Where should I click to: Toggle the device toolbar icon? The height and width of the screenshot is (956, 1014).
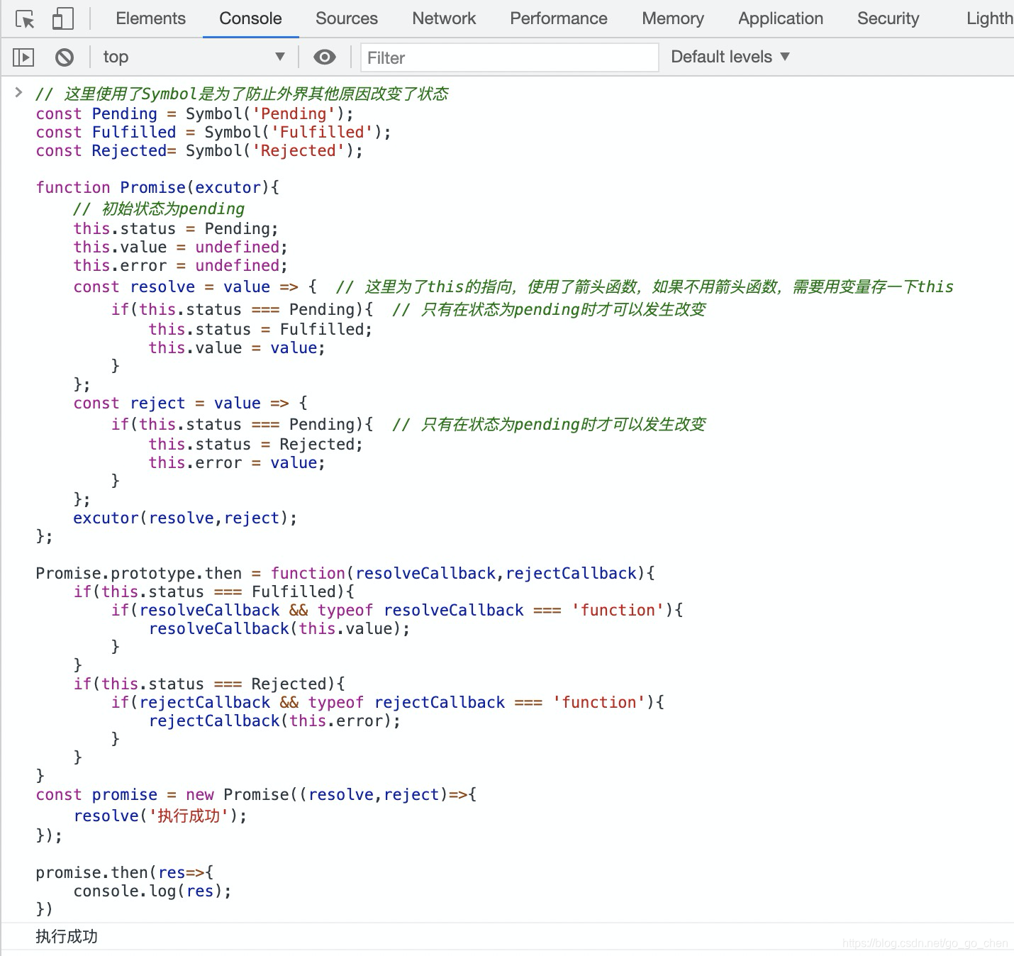tap(62, 19)
